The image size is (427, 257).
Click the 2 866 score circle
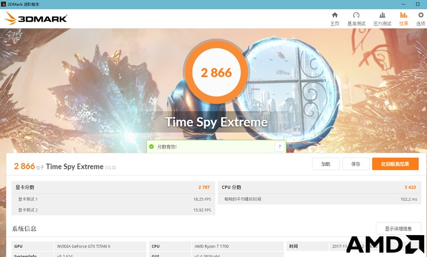coord(216,72)
